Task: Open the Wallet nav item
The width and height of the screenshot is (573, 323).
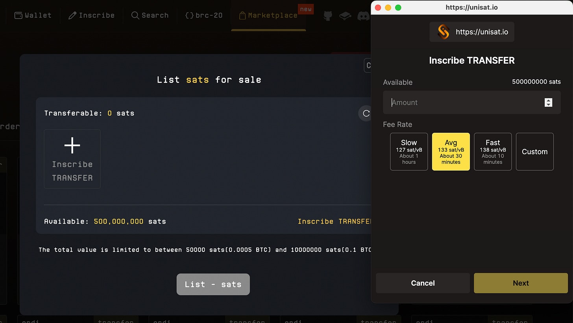Action: pos(33,15)
